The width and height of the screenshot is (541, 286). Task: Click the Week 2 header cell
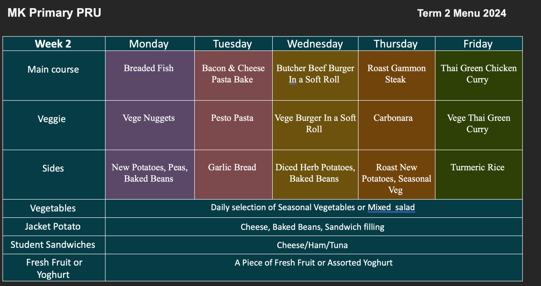point(54,44)
